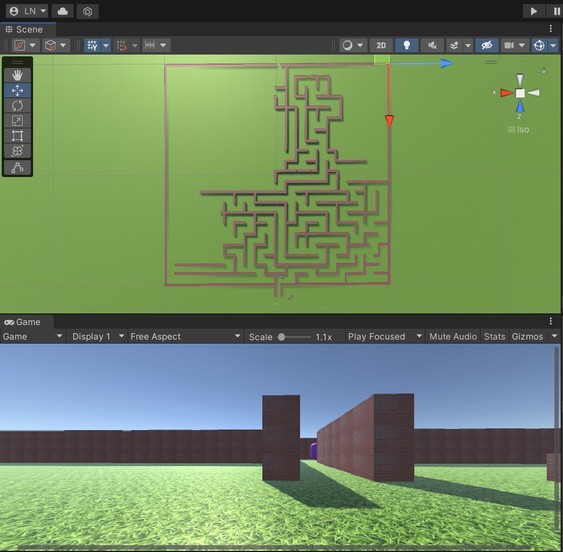Select the Hand view tool
Image resolution: width=563 pixels, height=552 pixels.
pos(17,75)
